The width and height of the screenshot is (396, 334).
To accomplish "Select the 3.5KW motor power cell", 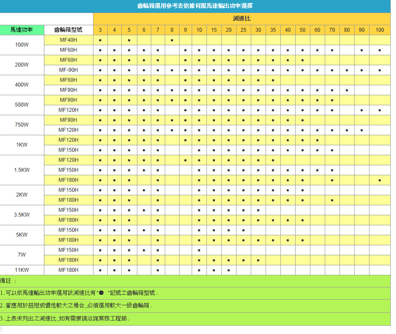I will [22, 215].
